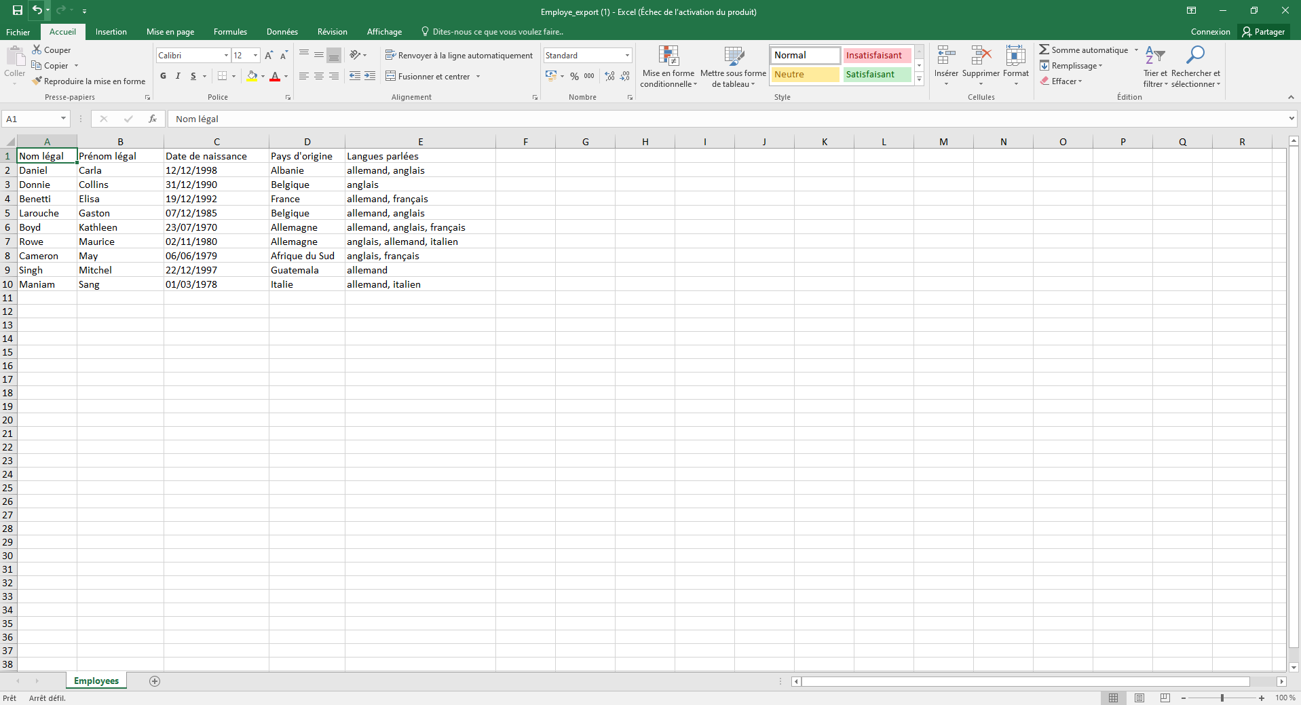Toggle bold (G) formatting

pyautogui.click(x=163, y=76)
